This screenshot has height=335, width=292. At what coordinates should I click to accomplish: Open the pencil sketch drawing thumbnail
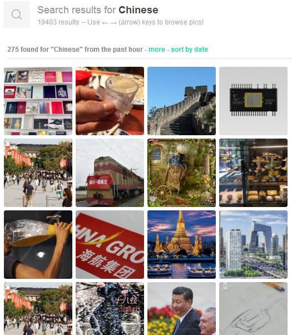(253, 308)
